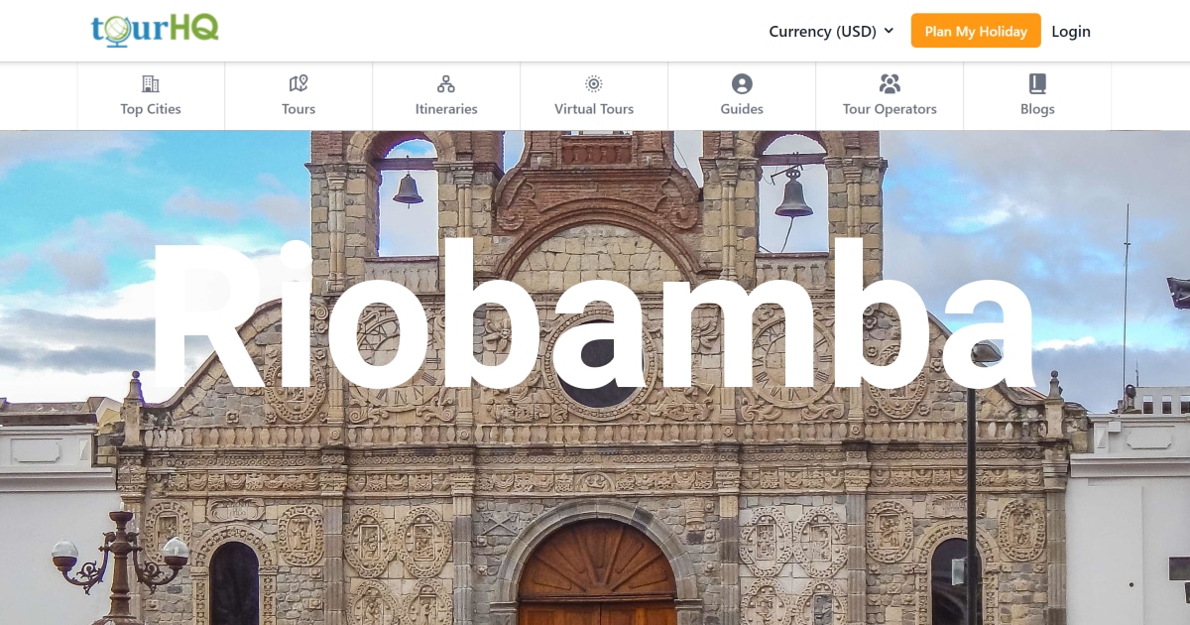1190x625 pixels.
Task: Select the Tours map-pin icon
Action: coord(297,83)
